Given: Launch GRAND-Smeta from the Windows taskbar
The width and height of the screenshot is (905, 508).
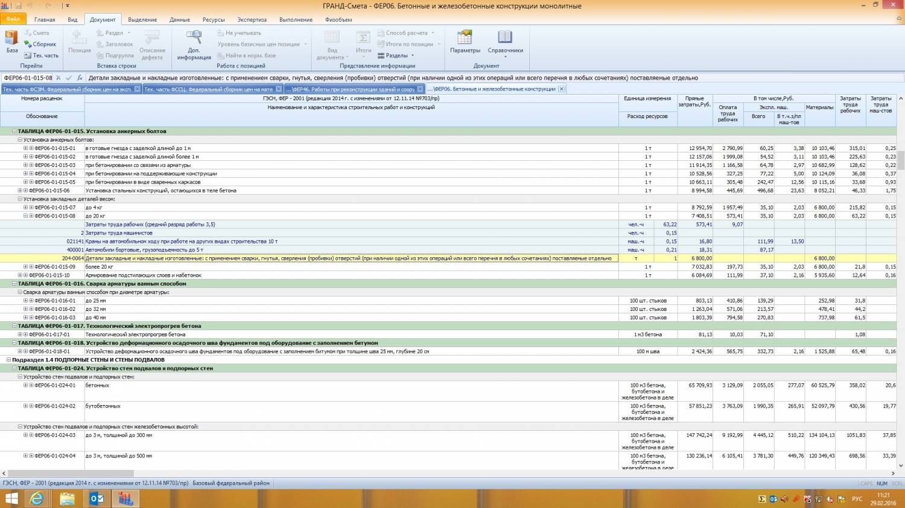Looking at the screenshot, I should click(x=125, y=498).
